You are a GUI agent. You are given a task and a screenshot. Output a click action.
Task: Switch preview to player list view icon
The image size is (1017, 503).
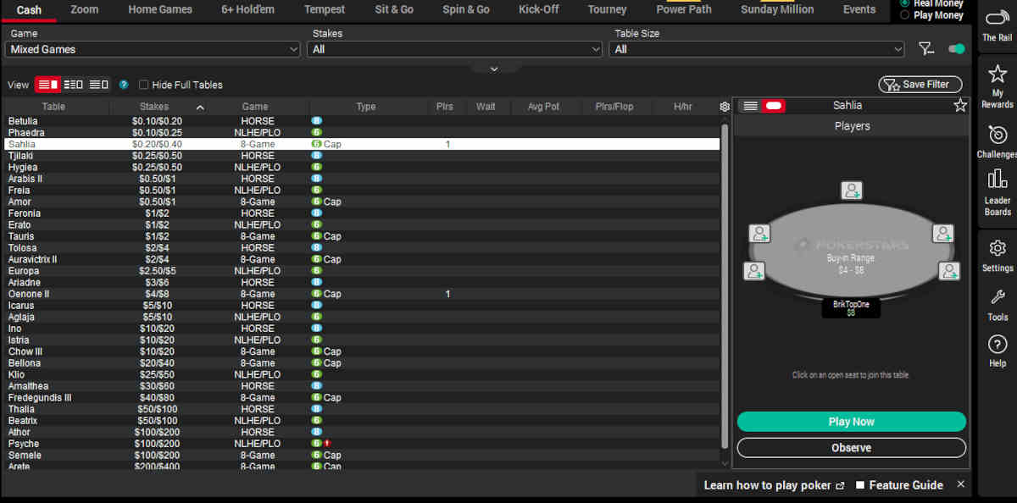point(750,106)
